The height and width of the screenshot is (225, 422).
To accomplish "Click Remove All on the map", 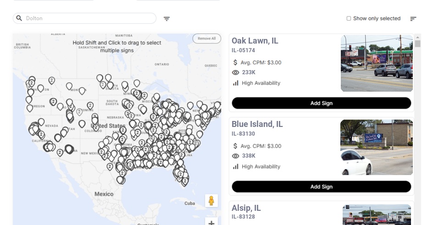I will pyautogui.click(x=206, y=38).
